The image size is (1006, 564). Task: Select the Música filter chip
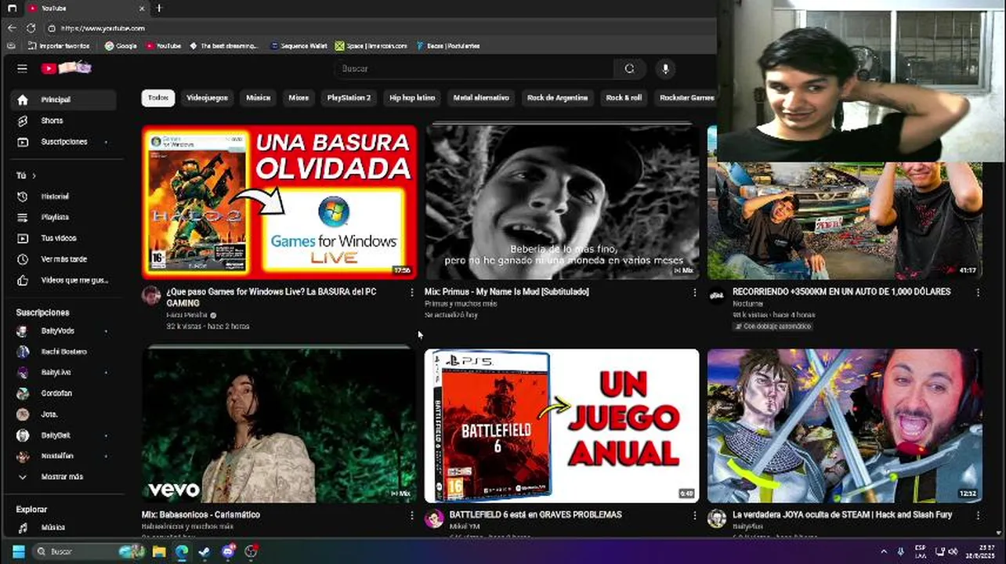click(259, 98)
